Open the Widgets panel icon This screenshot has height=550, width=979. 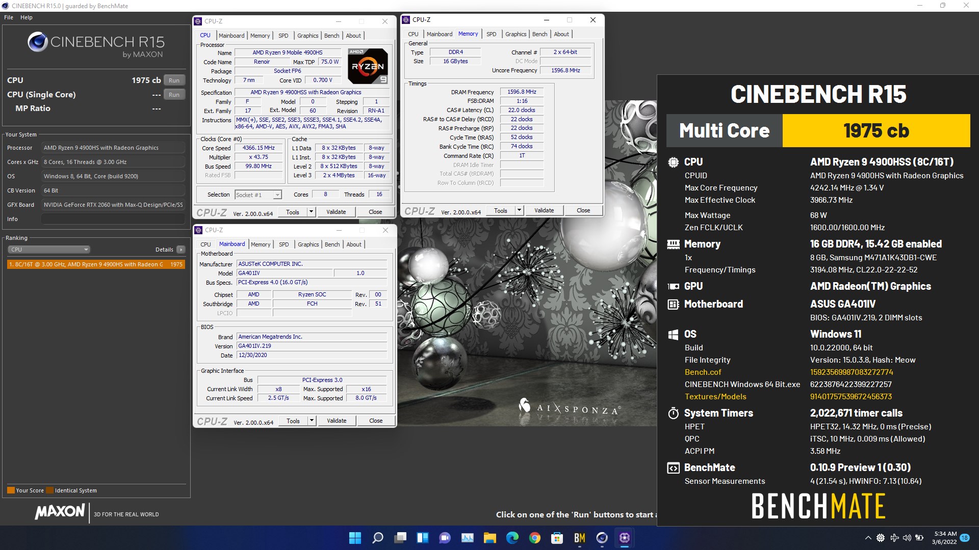423,538
